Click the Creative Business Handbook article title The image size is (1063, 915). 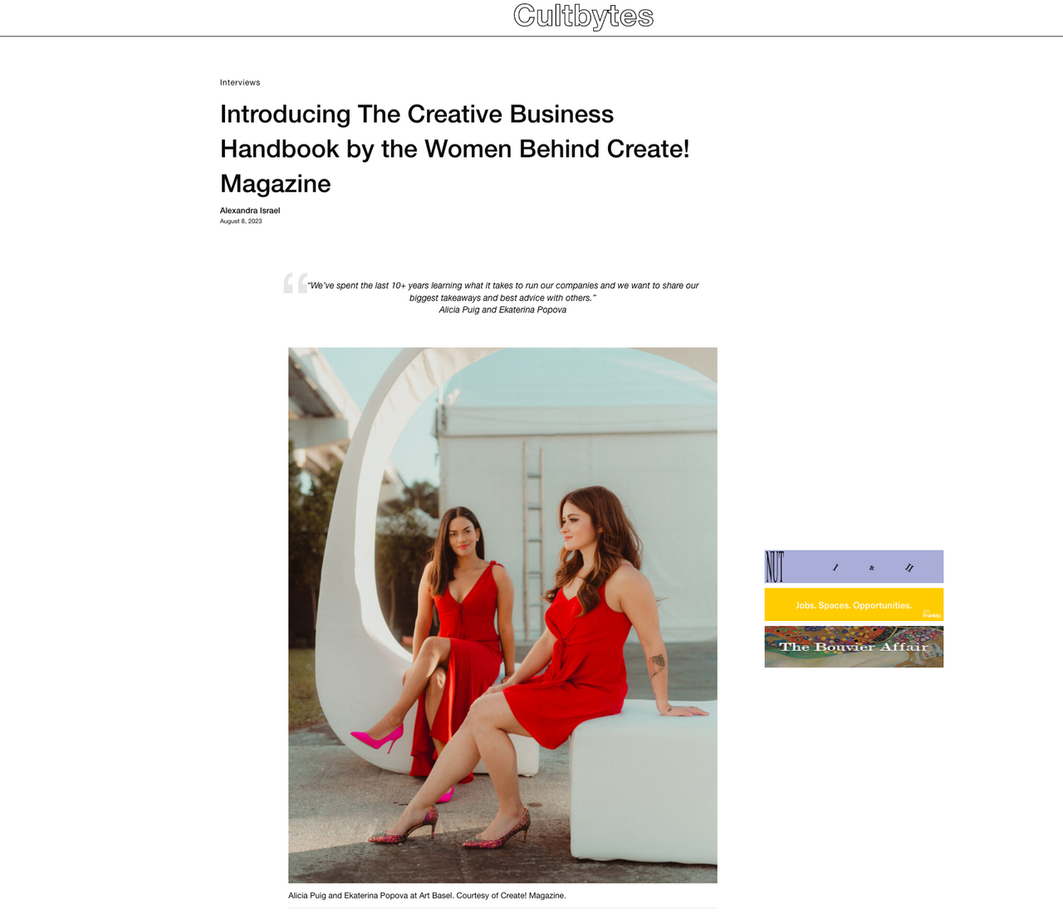pyautogui.click(x=455, y=149)
